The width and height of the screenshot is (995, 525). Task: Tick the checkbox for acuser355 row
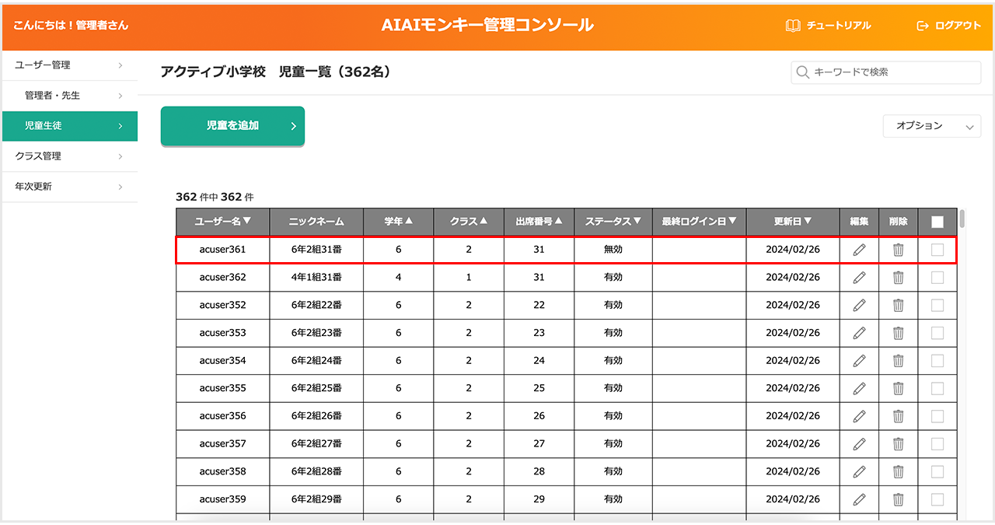(x=937, y=388)
